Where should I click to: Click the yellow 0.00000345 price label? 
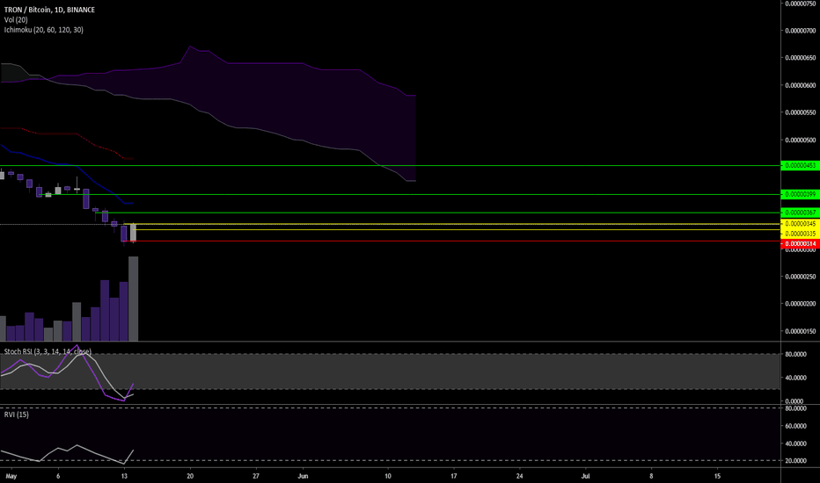click(800, 224)
